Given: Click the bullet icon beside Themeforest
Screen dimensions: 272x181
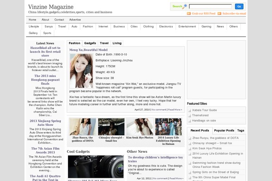Looking at the screenshot, I should click(189, 115).
